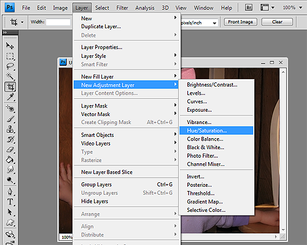Select the Clone Stamp tool

click(x=10, y=130)
